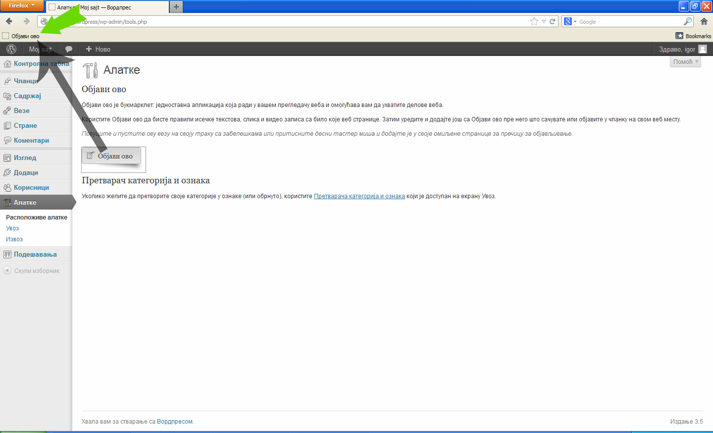
Task: Click the search magnifier icon
Action: coord(688,21)
